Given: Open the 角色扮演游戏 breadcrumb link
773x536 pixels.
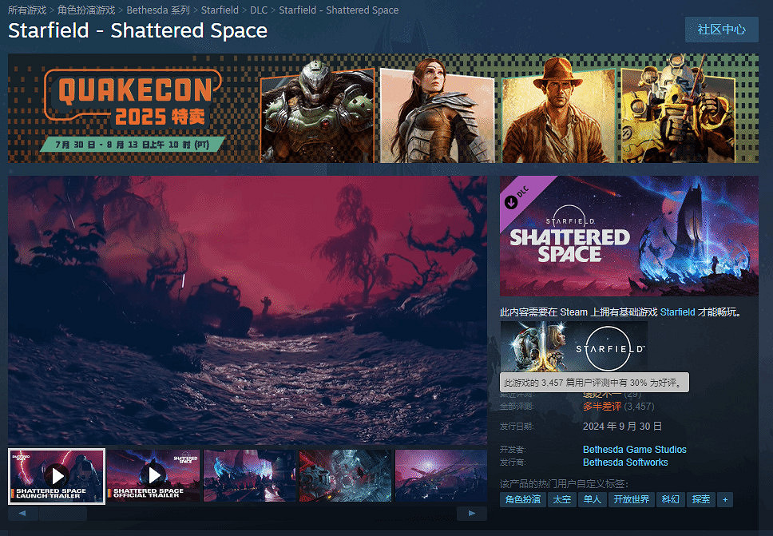Looking at the screenshot, I should (86, 10).
